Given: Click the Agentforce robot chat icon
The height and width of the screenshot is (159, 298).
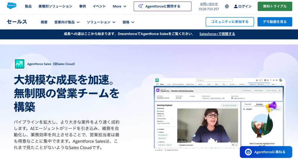Looking at the screenshot, I should [x=248, y=152].
